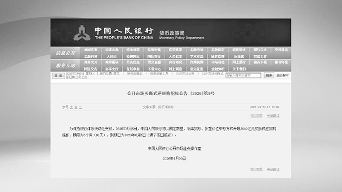This screenshot has height=192, width=342.
Task: Click the lower 关闭窗口 close-window link
Action: (x=273, y=169)
